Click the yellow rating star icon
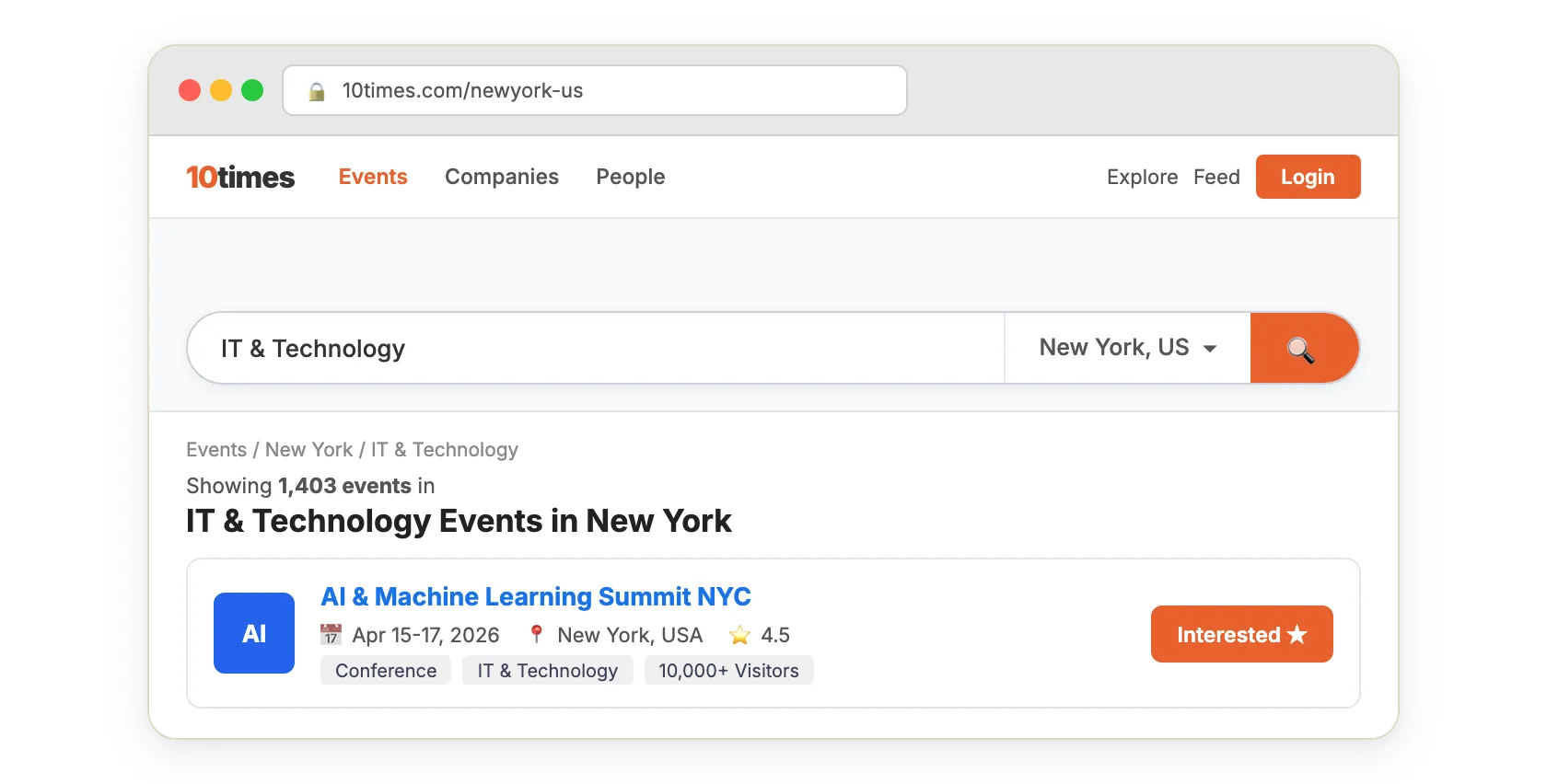Viewport: 1547px width, 784px height. pyautogui.click(x=739, y=635)
